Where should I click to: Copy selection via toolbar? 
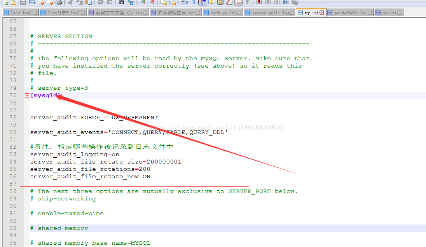[x=80, y=2]
